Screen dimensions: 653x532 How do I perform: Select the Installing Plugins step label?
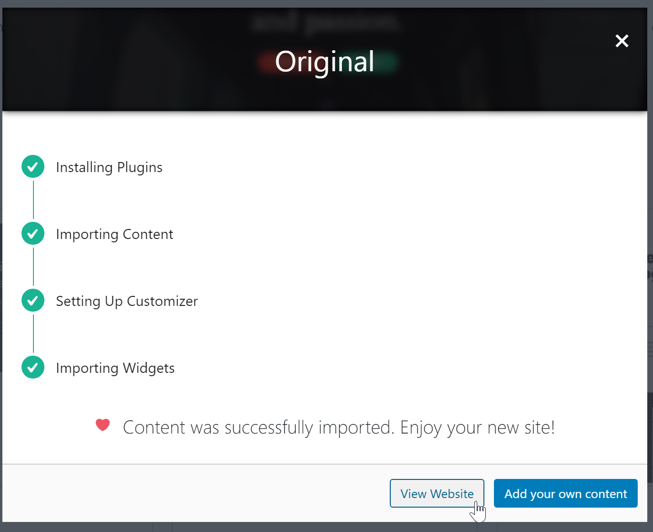(x=109, y=167)
